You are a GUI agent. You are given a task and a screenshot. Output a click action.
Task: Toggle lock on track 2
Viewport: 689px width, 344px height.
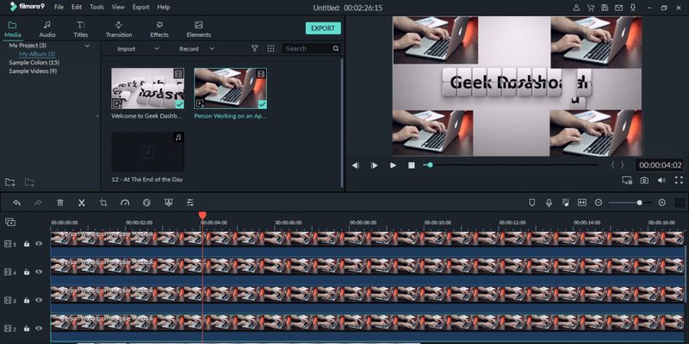tap(27, 329)
